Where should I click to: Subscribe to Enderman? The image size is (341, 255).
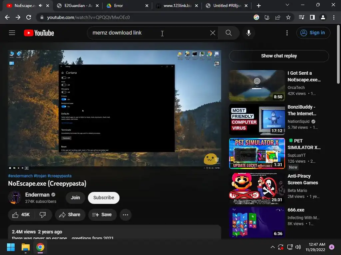click(104, 198)
